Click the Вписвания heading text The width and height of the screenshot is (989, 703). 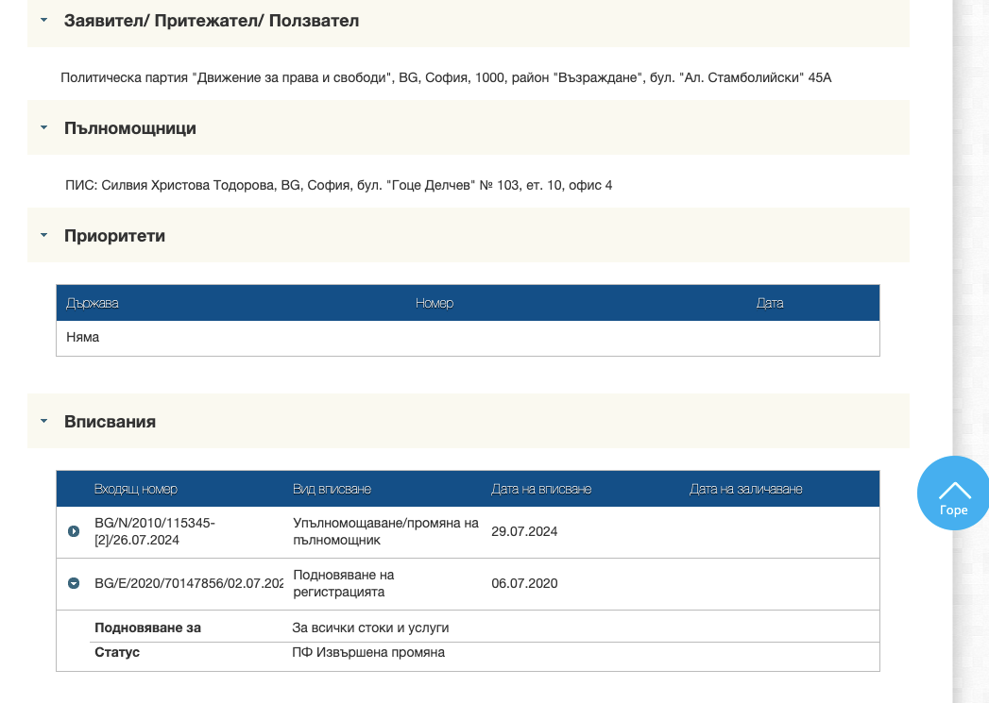pos(110,422)
